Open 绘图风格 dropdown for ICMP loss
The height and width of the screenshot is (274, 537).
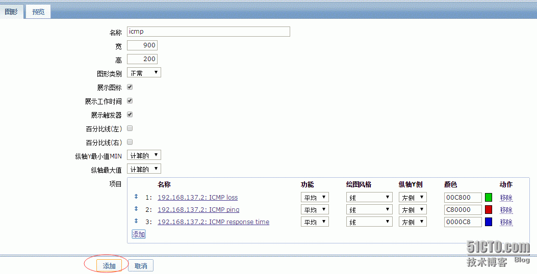369,198
